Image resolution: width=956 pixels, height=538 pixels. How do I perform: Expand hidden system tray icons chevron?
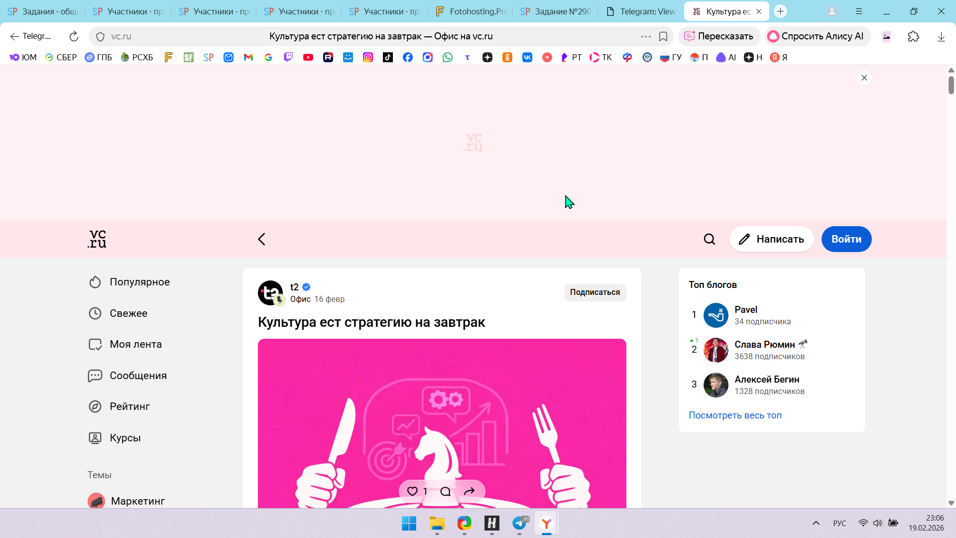(816, 523)
